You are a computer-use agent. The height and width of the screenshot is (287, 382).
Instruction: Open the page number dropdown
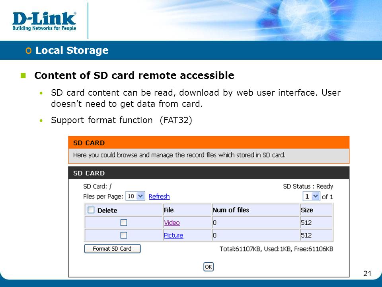(311, 196)
